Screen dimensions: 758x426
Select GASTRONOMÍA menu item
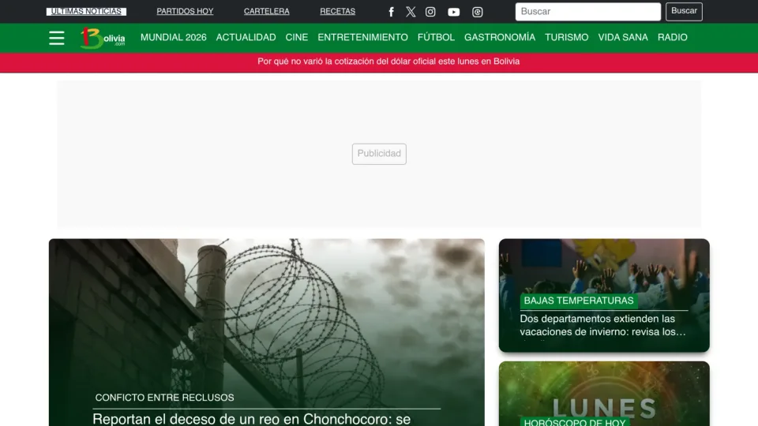click(500, 37)
